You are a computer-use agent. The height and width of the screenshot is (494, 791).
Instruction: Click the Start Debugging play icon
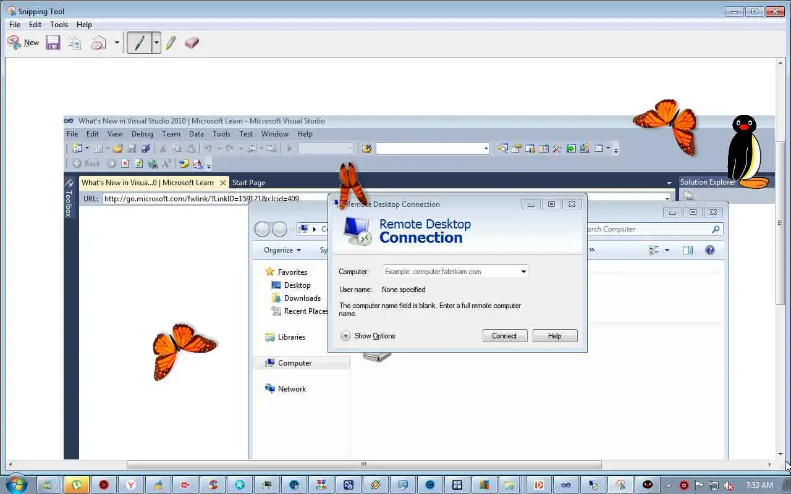[289, 148]
